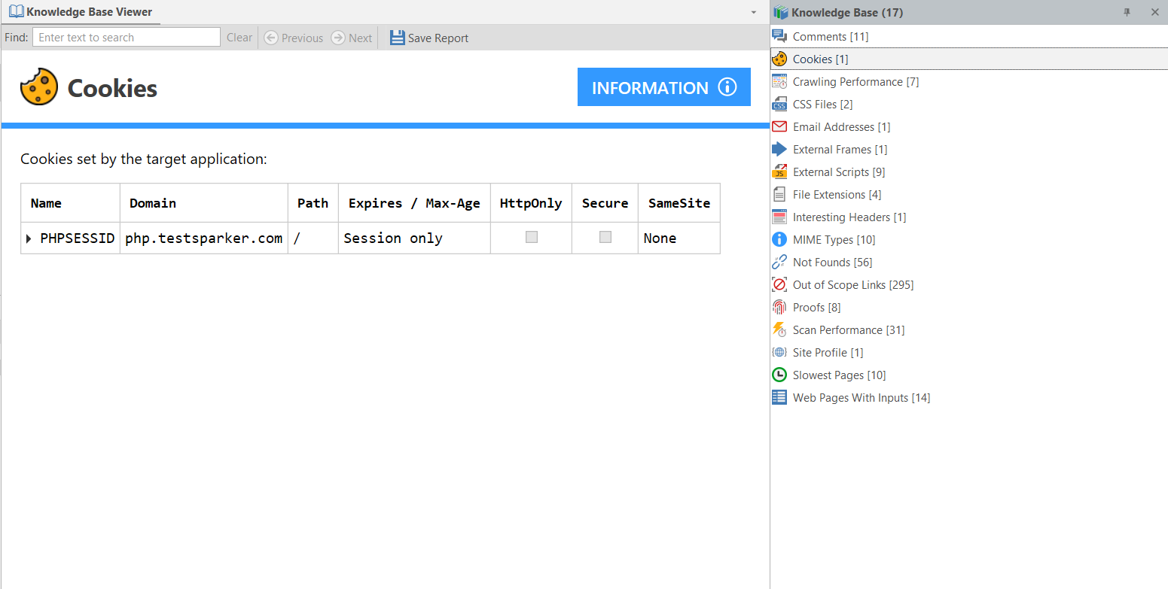Switch to the Knowledge Base Viewer tab
The width and height of the screenshot is (1168, 589).
tap(81, 11)
